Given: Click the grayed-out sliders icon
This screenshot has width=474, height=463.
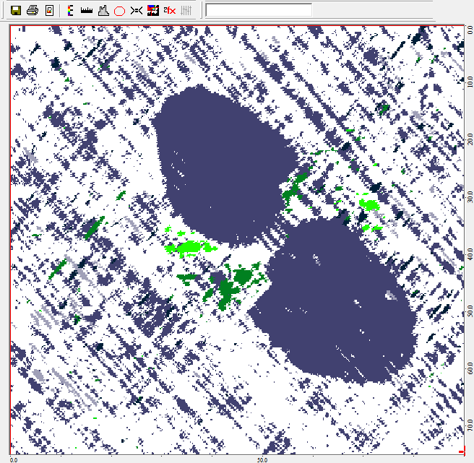Looking at the screenshot, I should coord(186,10).
